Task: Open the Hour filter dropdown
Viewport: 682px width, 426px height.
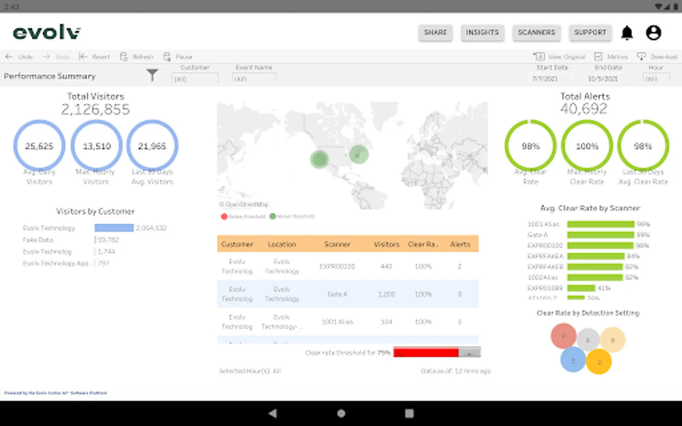Action: pyautogui.click(x=656, y=79)
